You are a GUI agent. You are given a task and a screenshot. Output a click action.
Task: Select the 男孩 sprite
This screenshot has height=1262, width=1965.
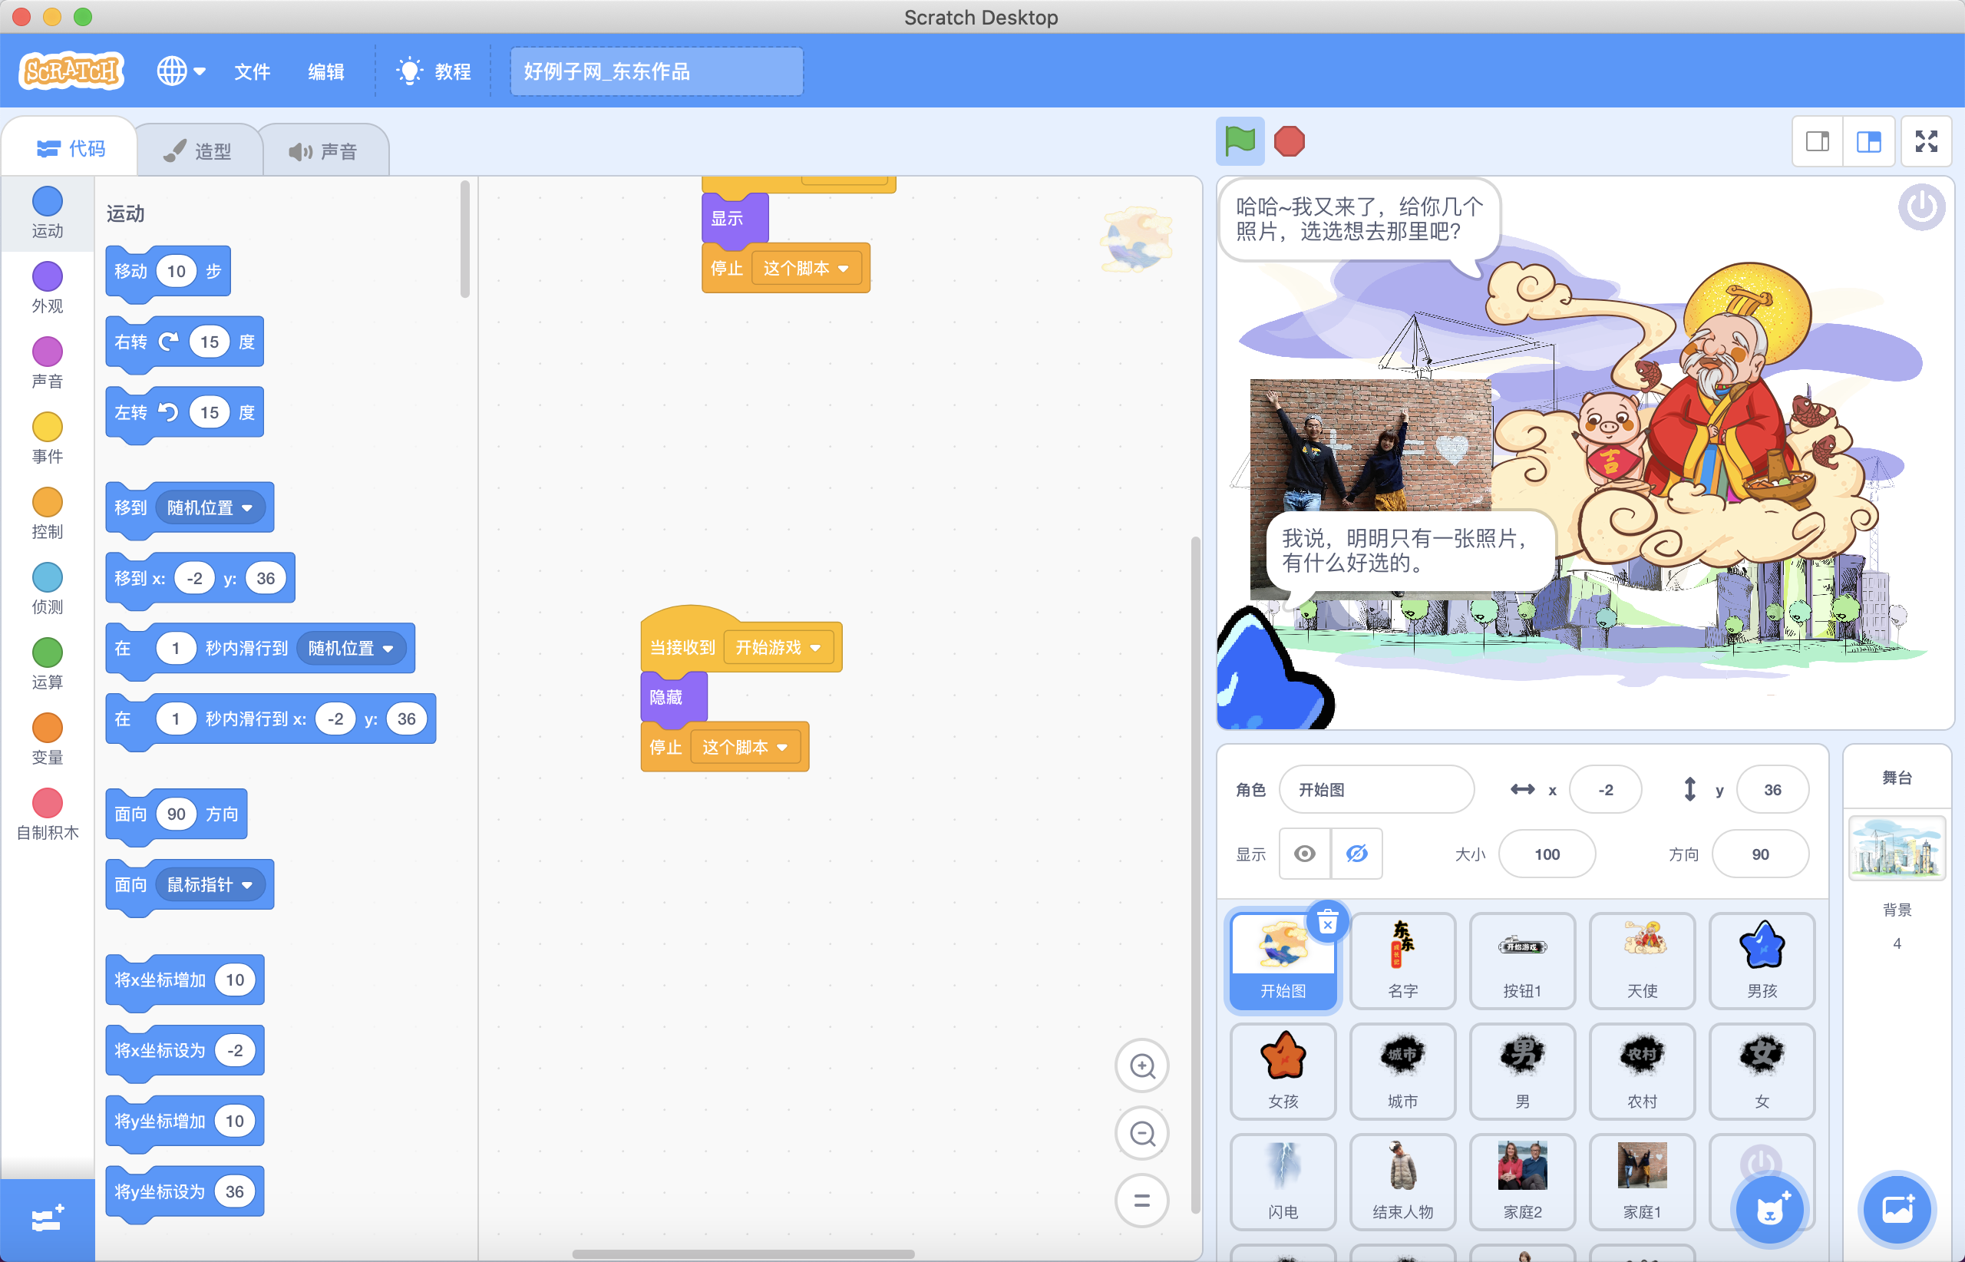click(1762, 961)
